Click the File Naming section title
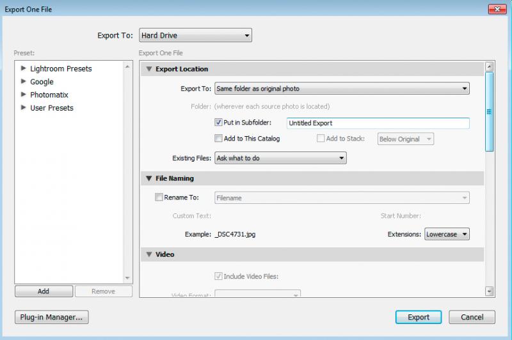Viewport: 512px width, 340px height. (175, 178)
